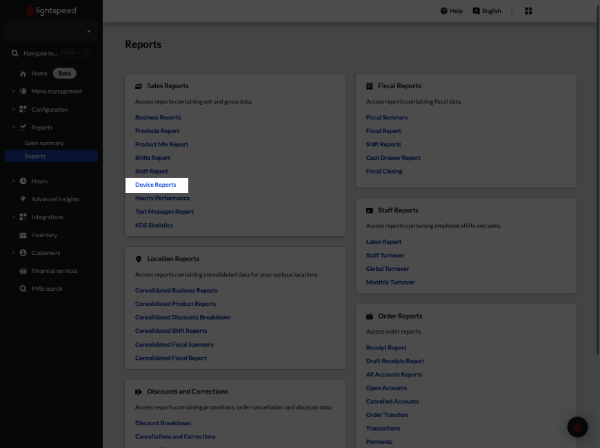This screenshot has width=600, height=448.
Task: Click the Home house icon
Action: pyautogui.click(x=23, y=74)
